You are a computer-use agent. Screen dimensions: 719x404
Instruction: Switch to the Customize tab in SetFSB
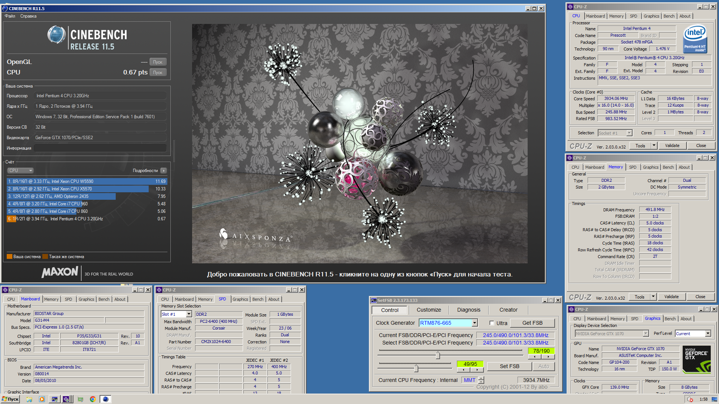tap(429, 310)
